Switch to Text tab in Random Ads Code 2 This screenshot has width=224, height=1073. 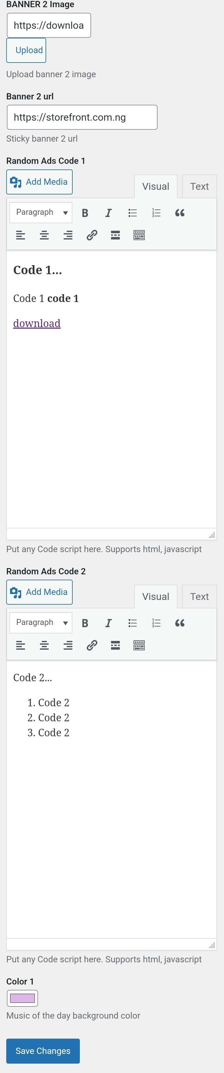click(x=199, y=597)
